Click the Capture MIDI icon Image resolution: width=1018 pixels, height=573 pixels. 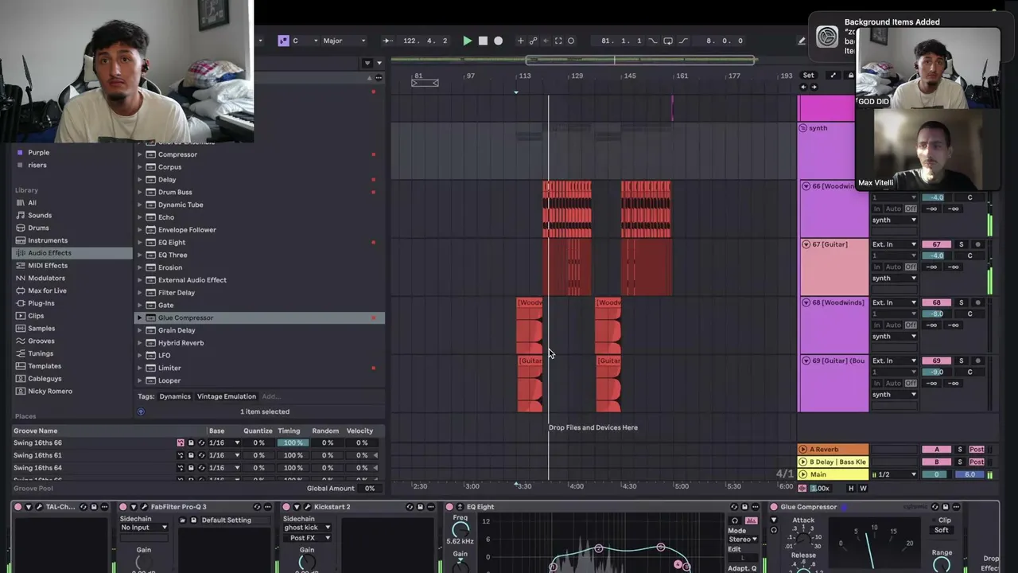click(x=558, y=41)
